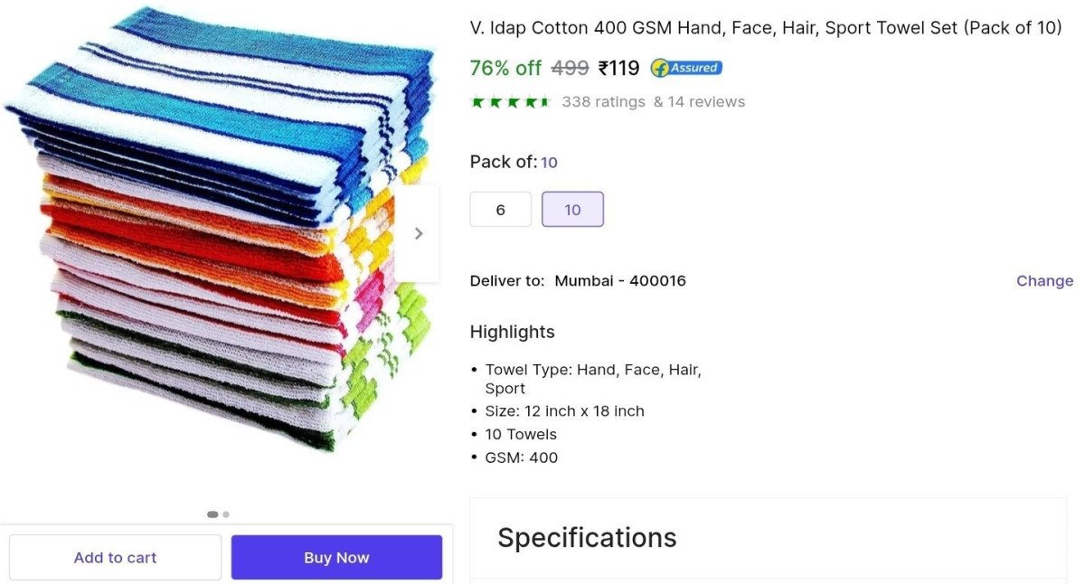This screenshot has width=1085, height=584.
Task: Click the product title text
Action: 766,27
